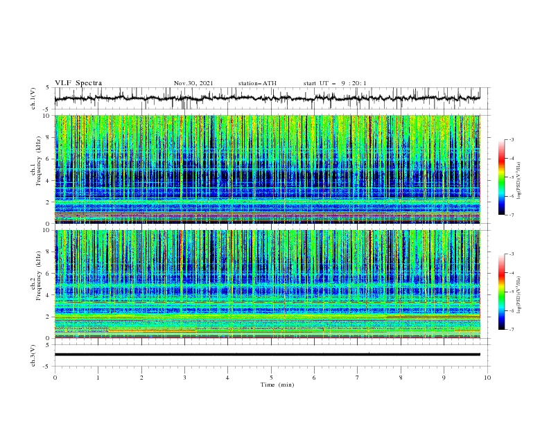
Task: Click the ch.2 spectrogram panel
Action: click(x=267, y=284)
